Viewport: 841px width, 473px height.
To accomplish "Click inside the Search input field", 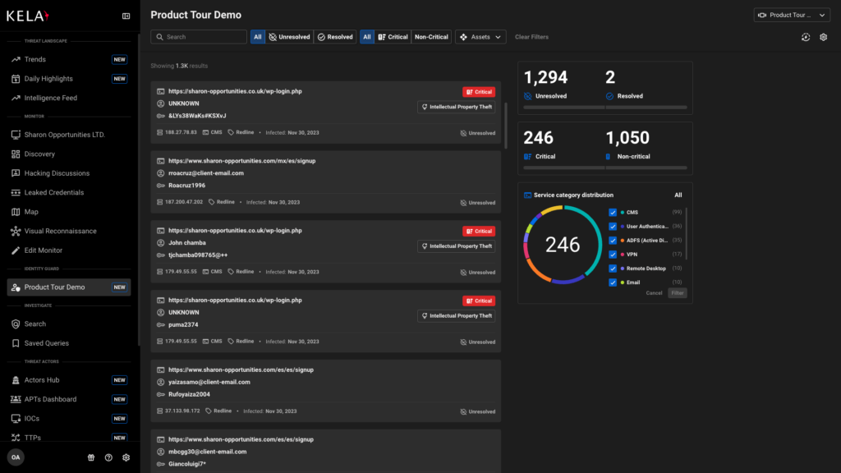I will tap(197, 36).
